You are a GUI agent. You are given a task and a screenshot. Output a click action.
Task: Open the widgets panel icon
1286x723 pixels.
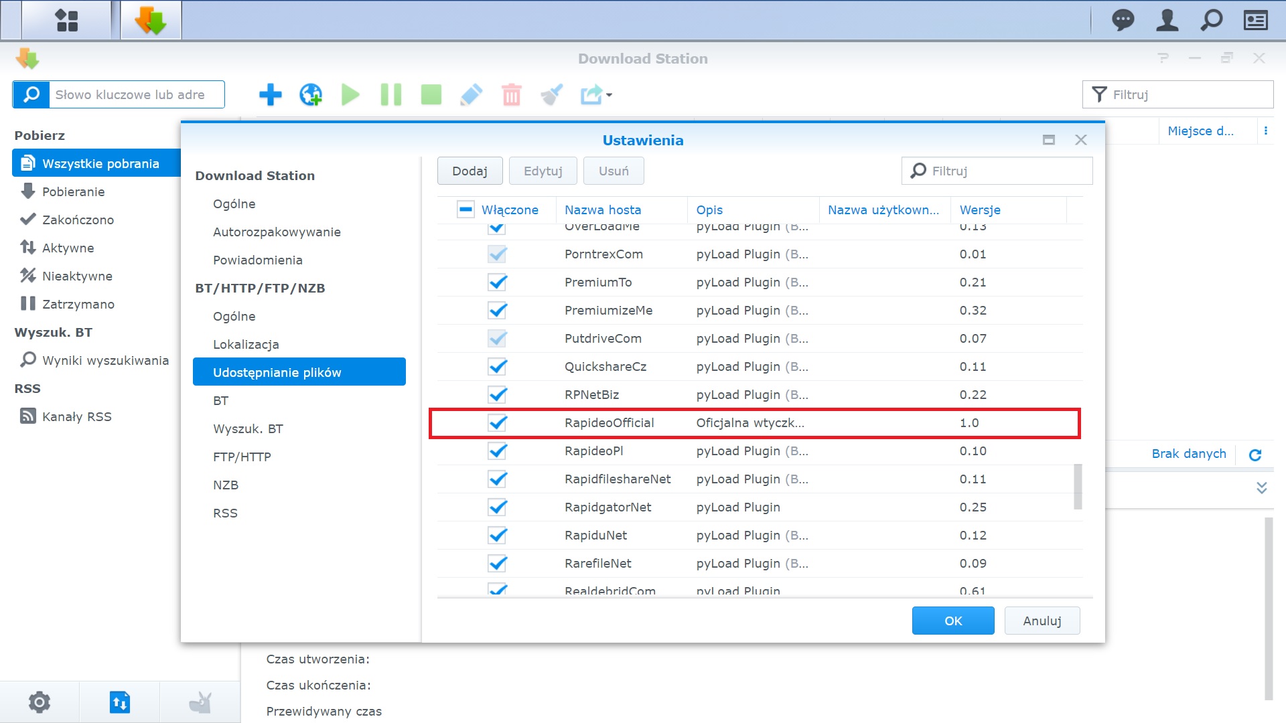(1255, 20)
